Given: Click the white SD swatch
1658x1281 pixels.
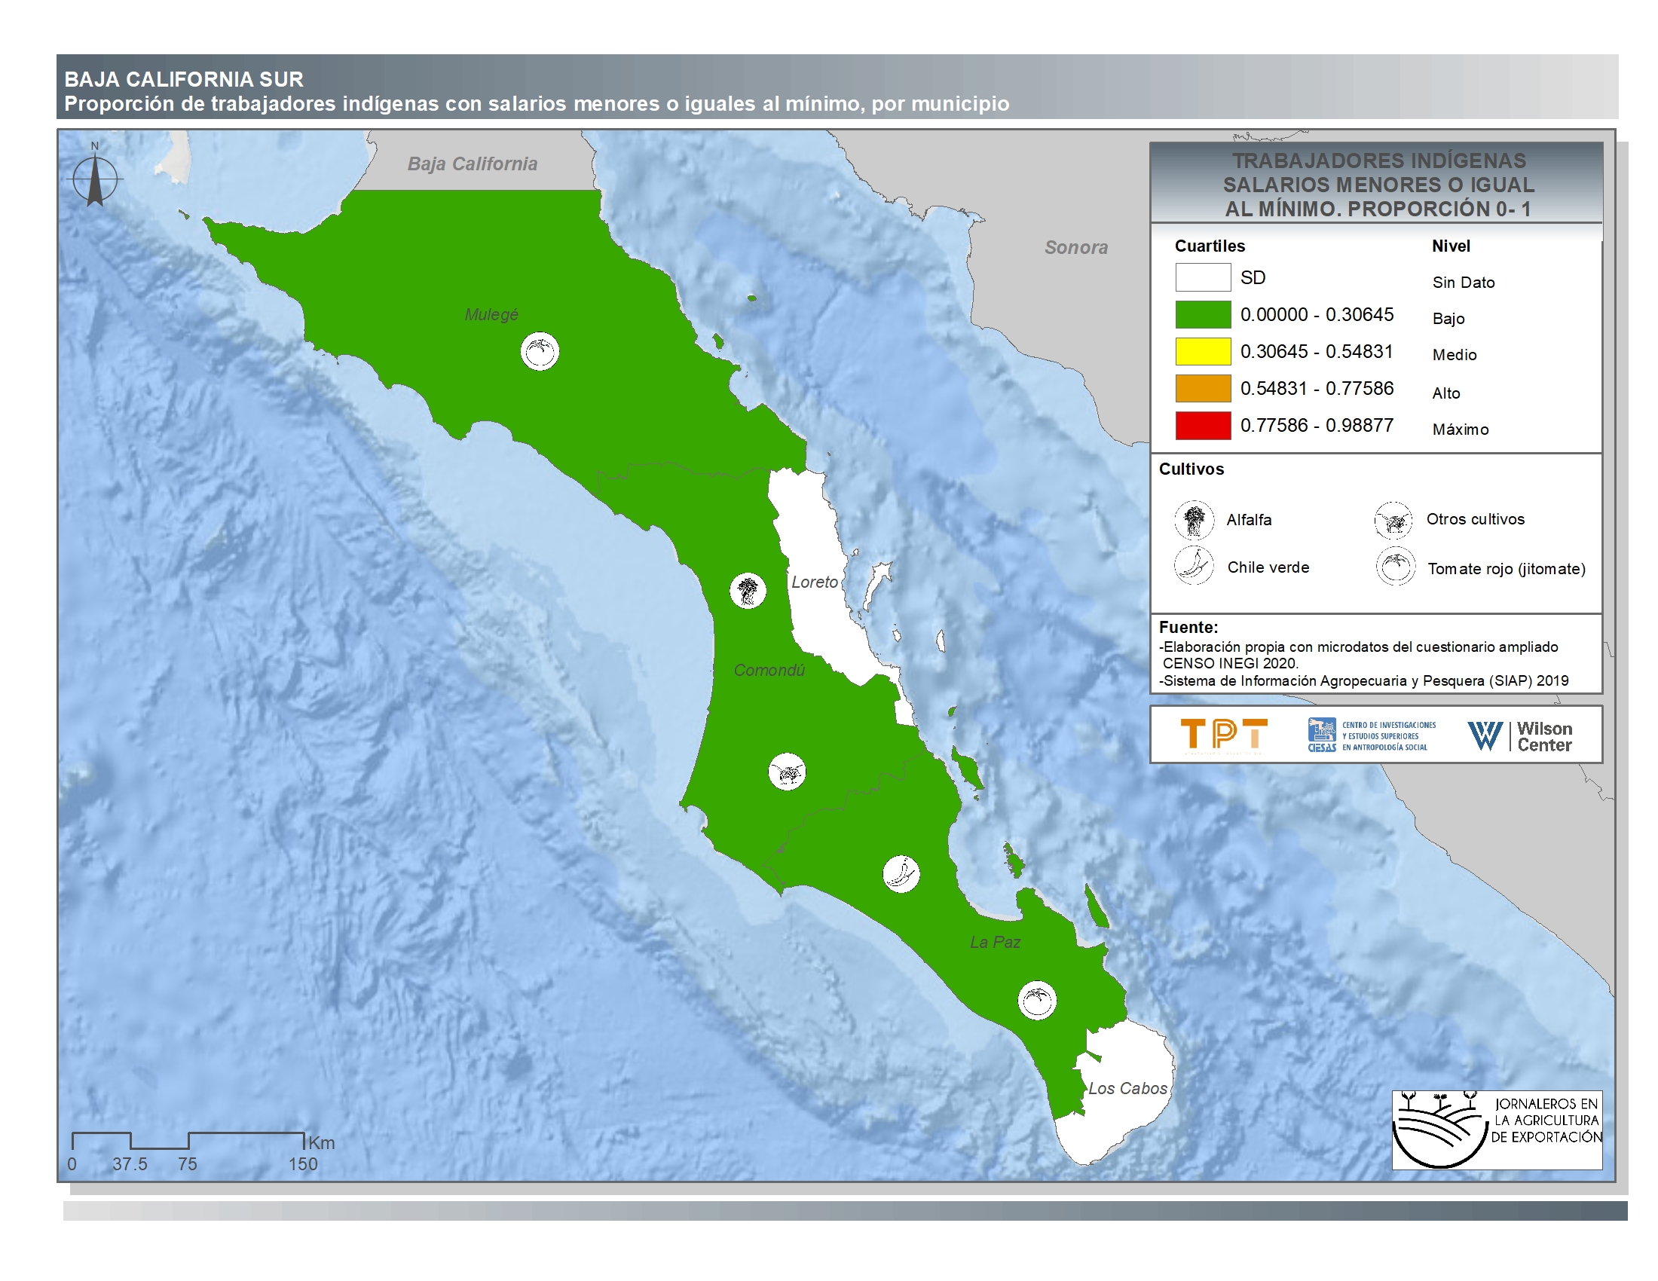Looking at the screenshot, I should [x=1203, y=277].
